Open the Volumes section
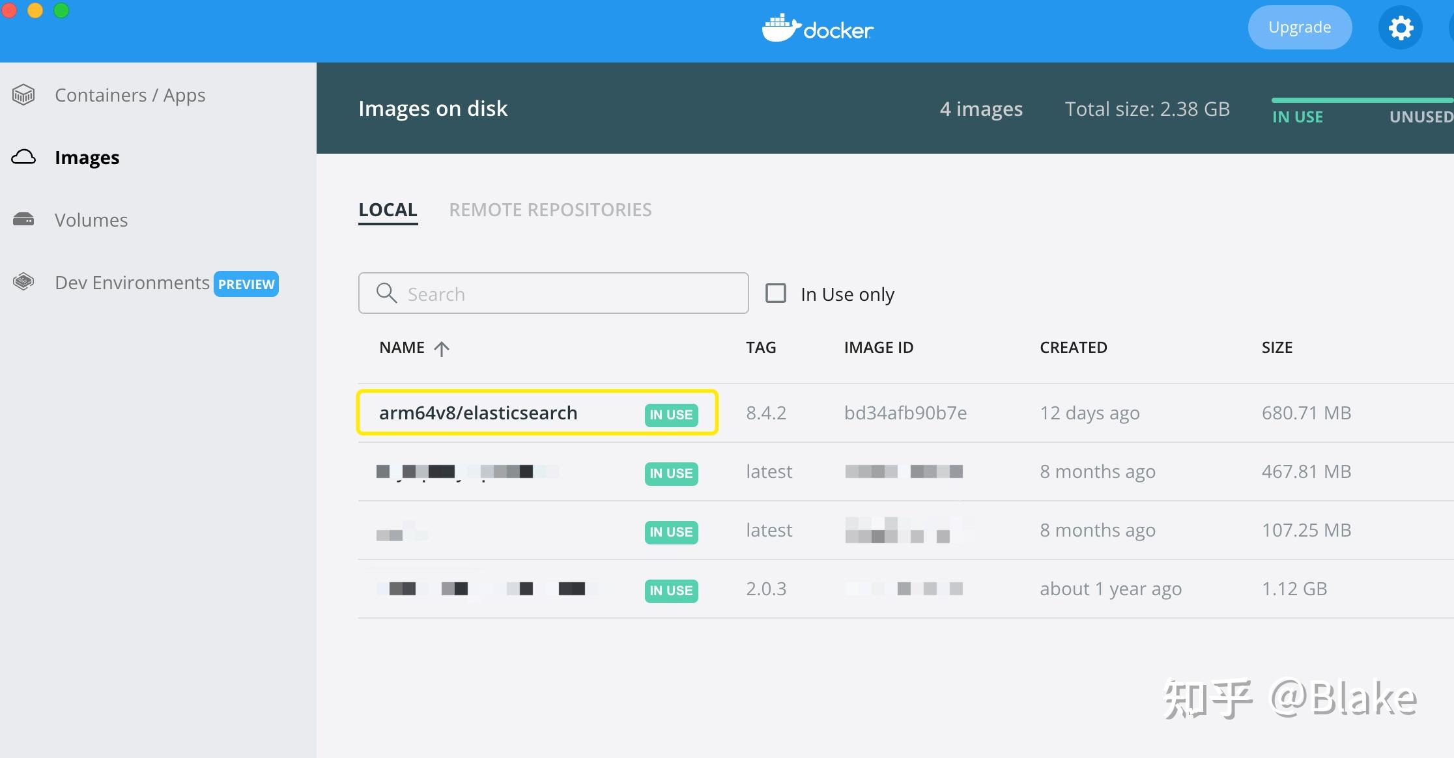 pos(91,219)
